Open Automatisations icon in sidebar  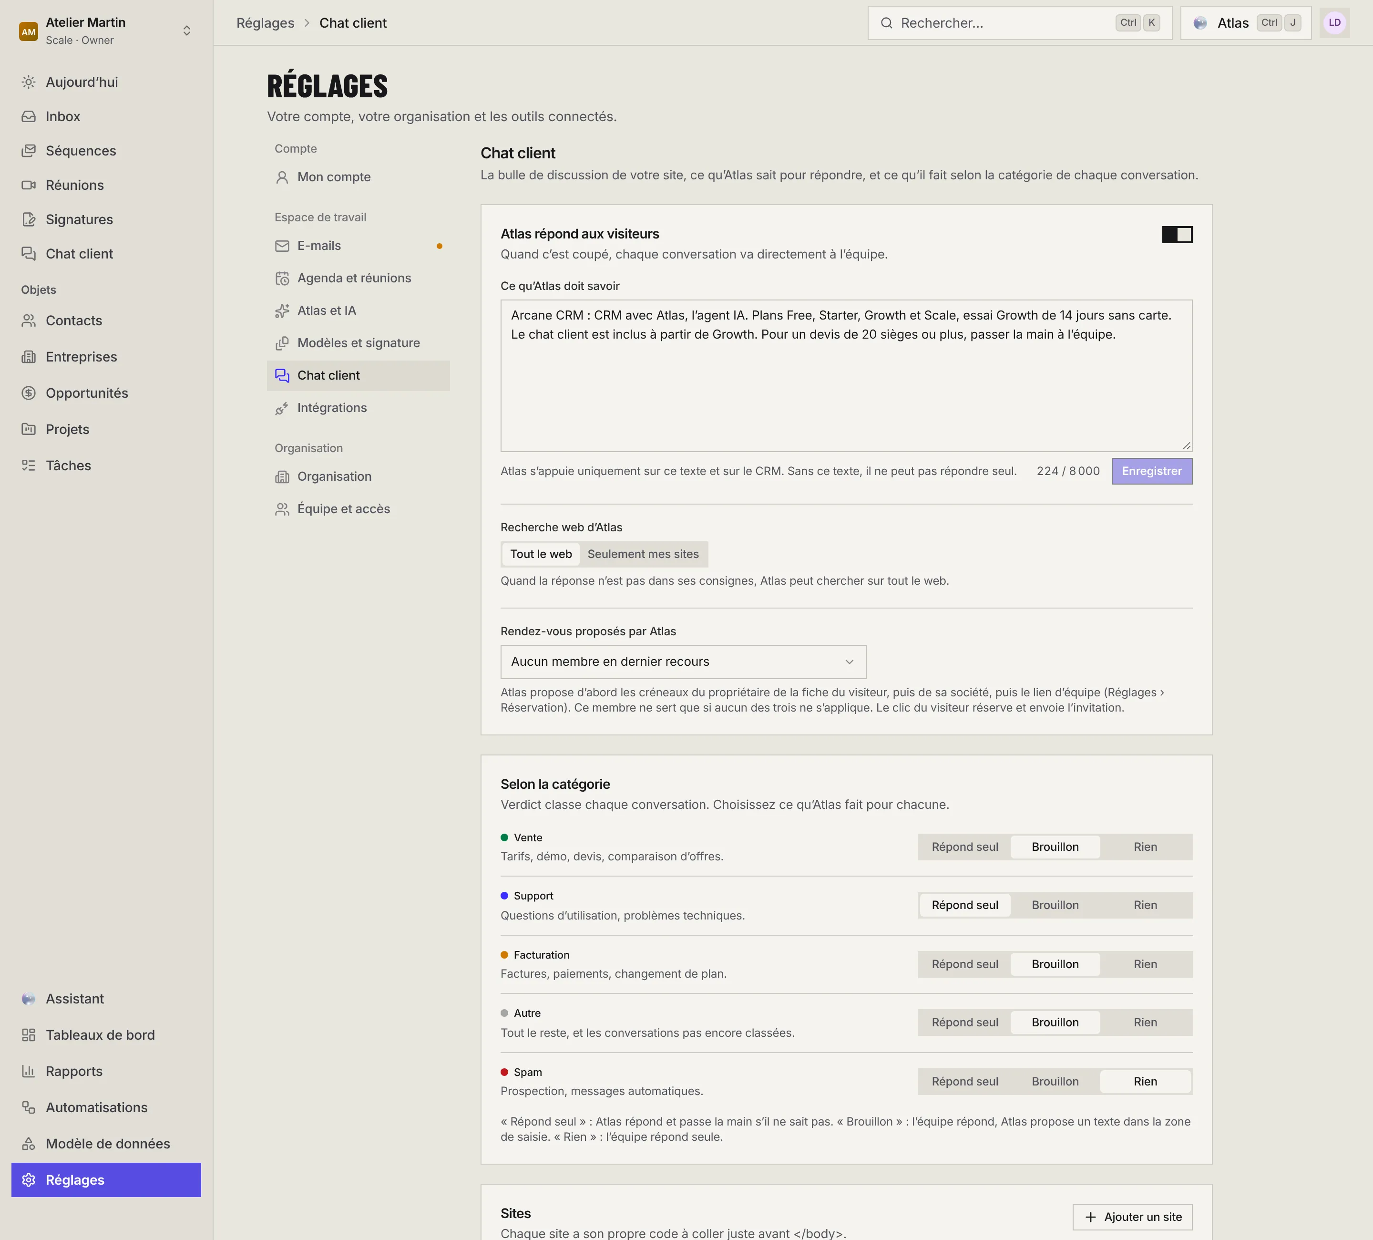(29, 1108)
